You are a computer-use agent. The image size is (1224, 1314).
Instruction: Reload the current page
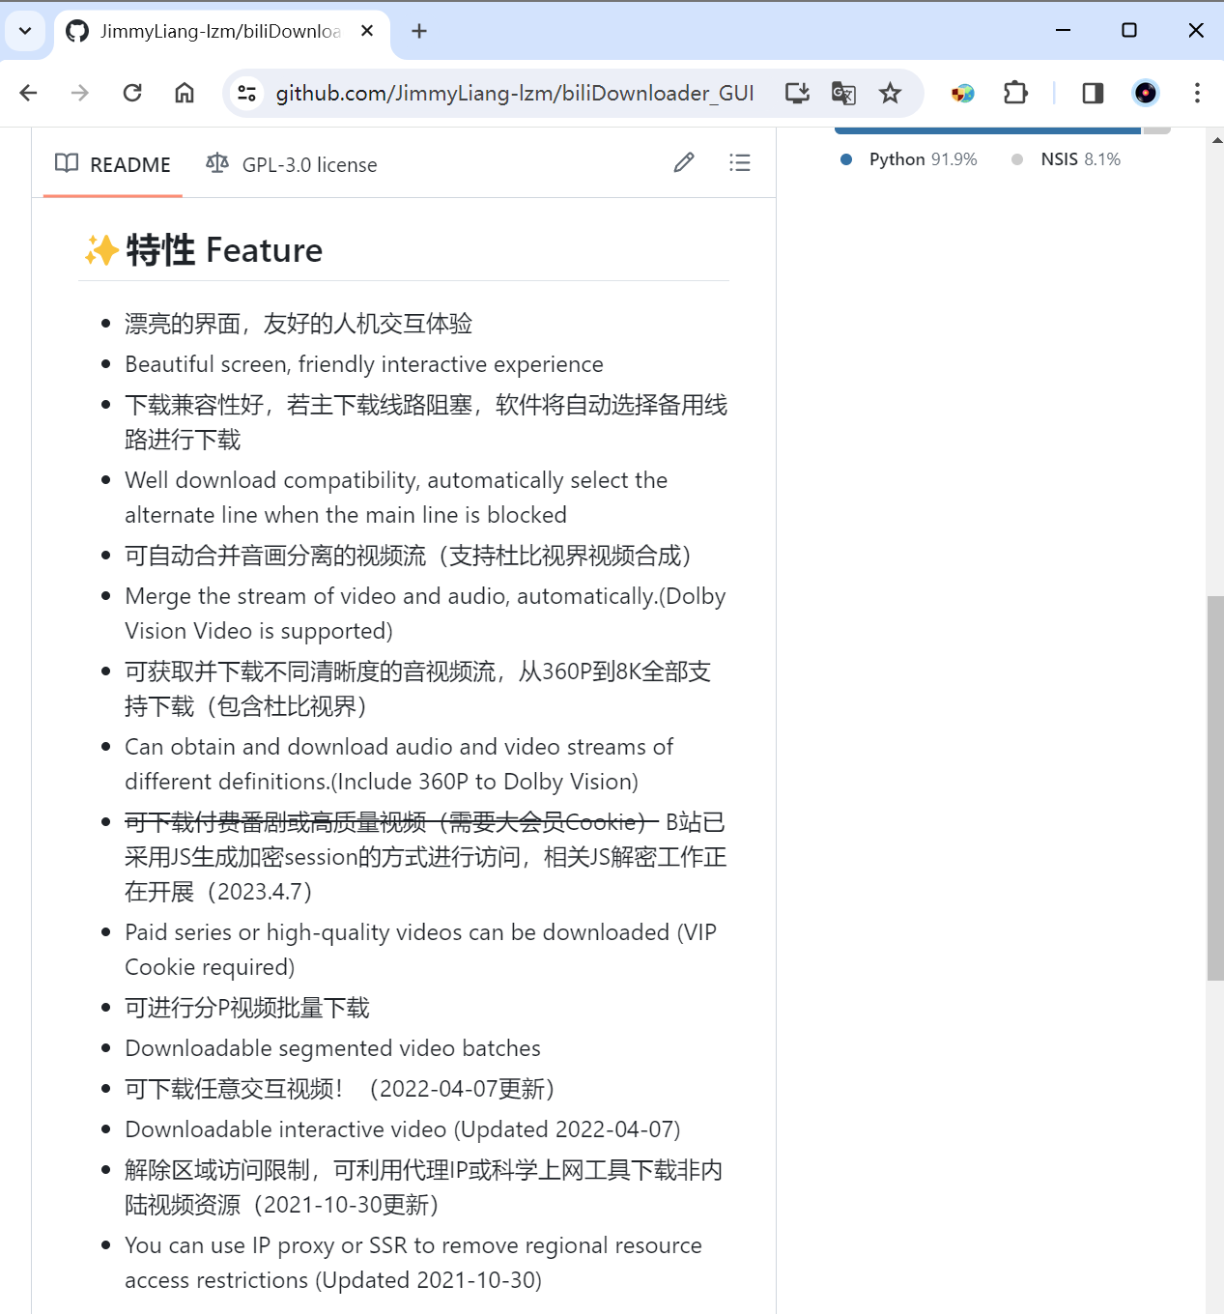click(x=132, y=93)
